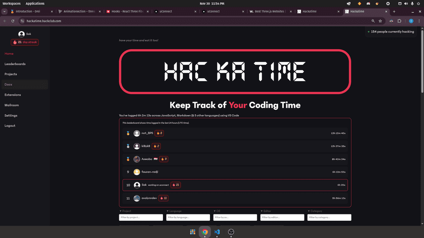
Task: Open the tab search chevron in Chrome
Action: pos(4,11)
